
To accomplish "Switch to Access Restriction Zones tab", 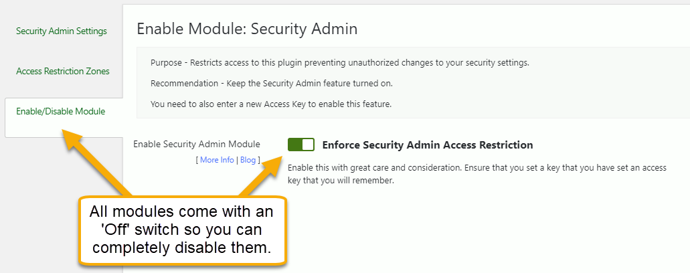I will coord(62,71).
